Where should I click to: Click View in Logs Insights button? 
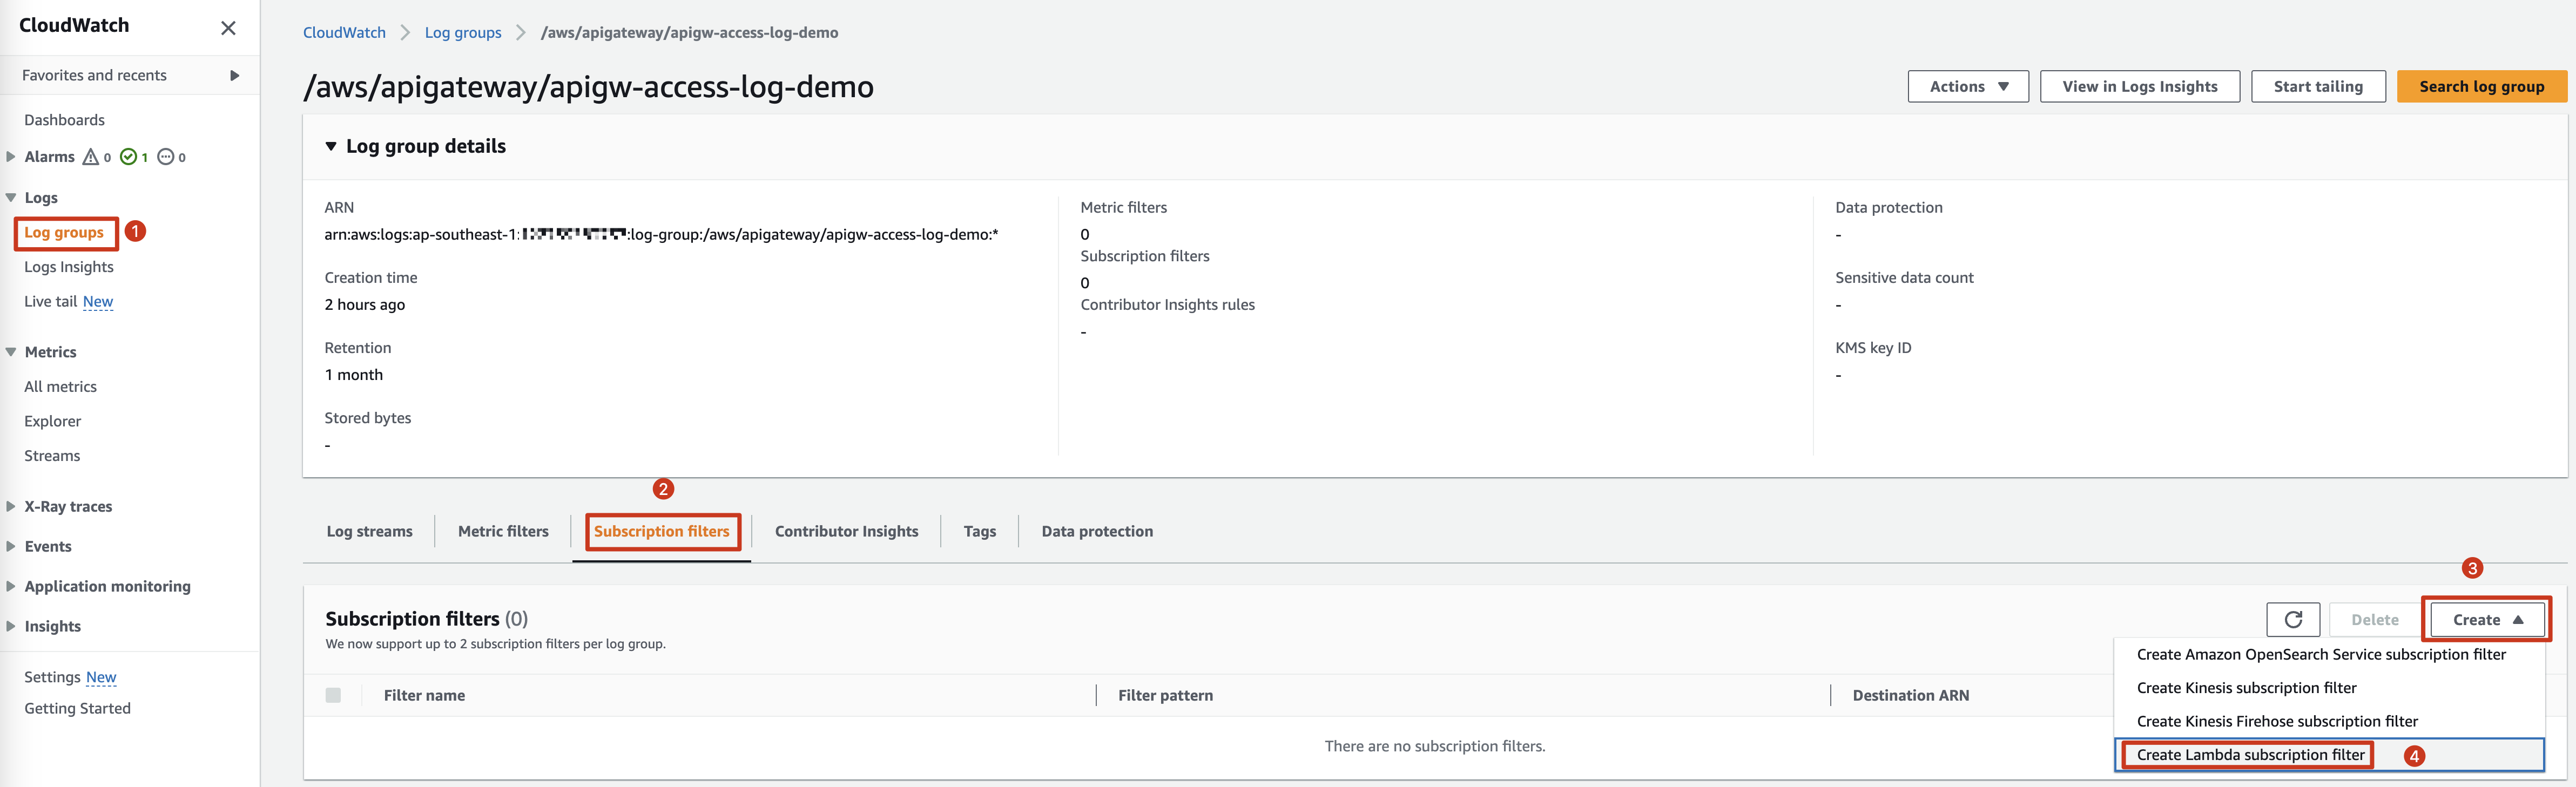point(2139,87)
